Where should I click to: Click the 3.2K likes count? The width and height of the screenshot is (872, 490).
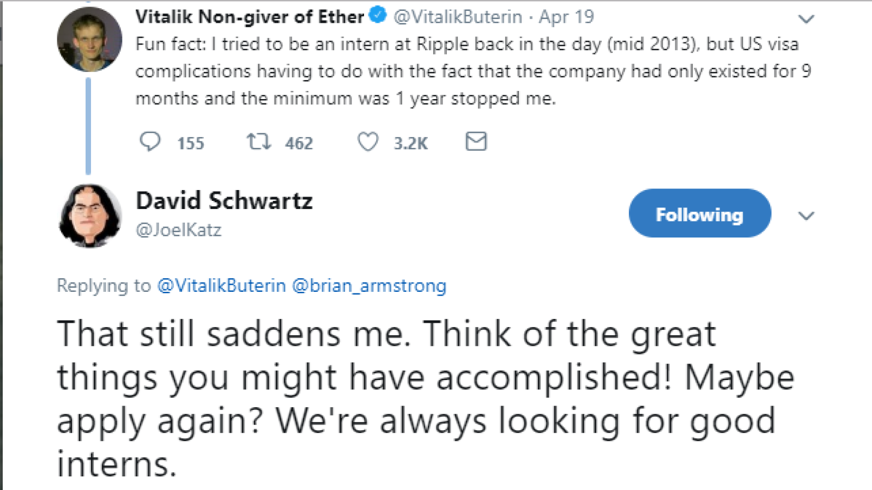click(x=411, y=143)
